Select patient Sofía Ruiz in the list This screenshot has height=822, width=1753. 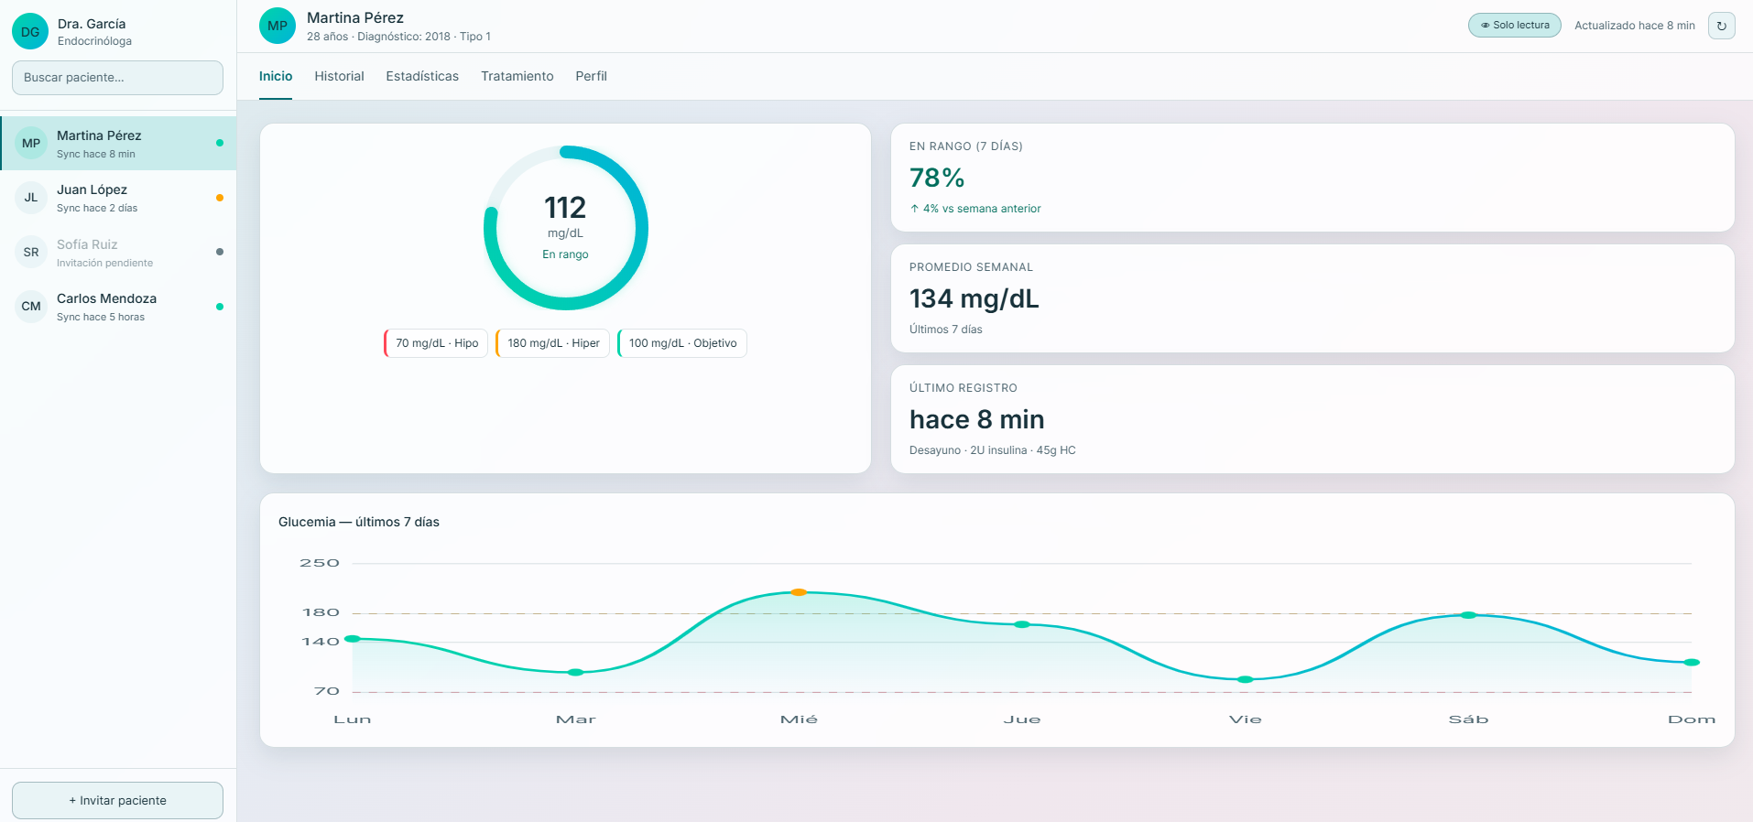118,252
